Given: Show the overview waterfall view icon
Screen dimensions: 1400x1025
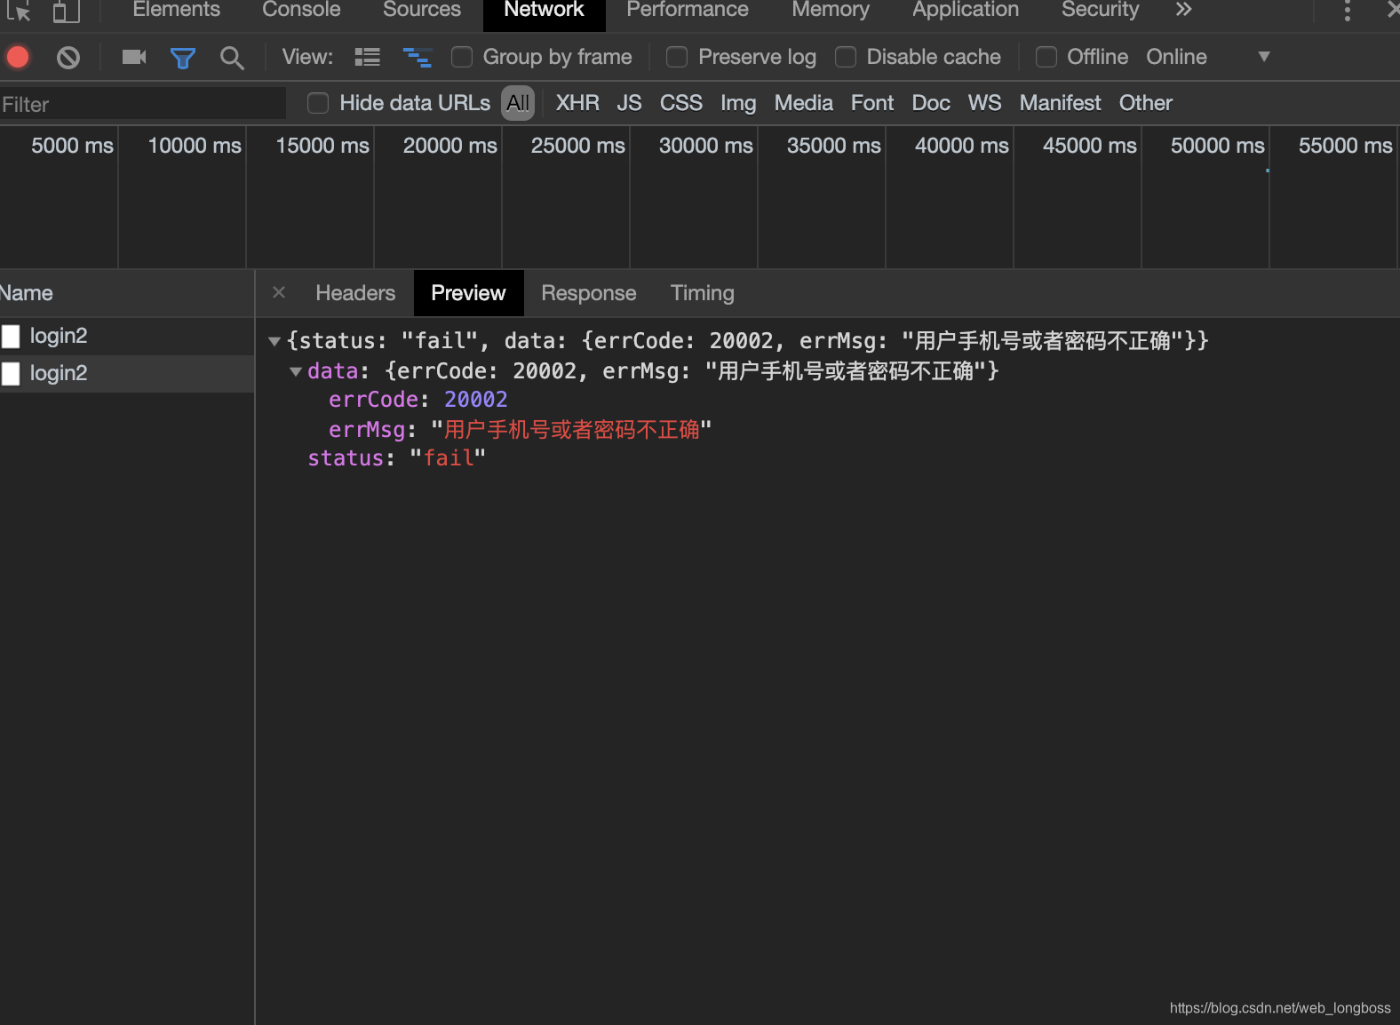Looking at the screenshot, I should tap(418, 58).
